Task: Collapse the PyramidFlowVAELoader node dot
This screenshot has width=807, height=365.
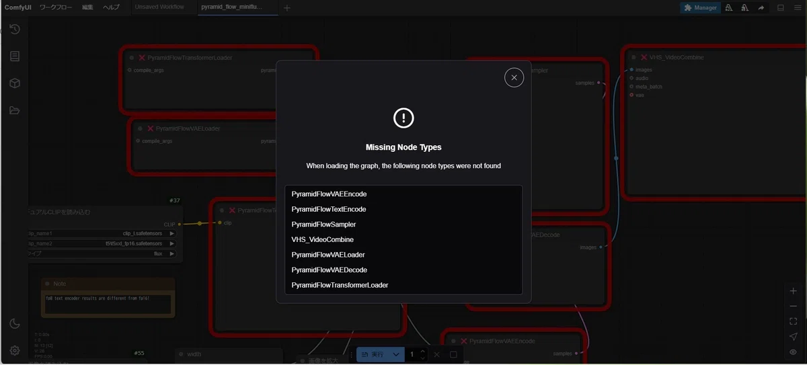Action: [140, 128]
